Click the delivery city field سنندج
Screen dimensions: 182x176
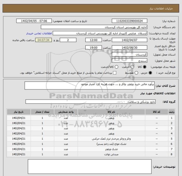tap(130, 61)
